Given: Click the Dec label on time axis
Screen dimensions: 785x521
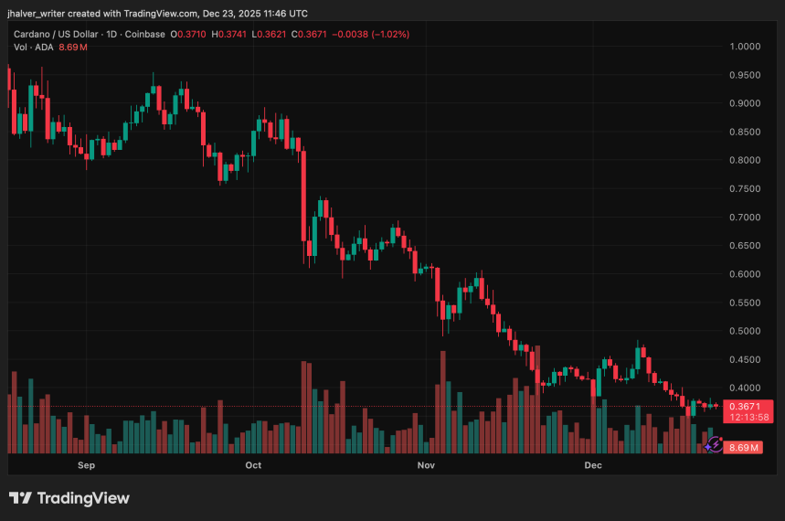Looking at the screenshot, I should coord(593,465).
